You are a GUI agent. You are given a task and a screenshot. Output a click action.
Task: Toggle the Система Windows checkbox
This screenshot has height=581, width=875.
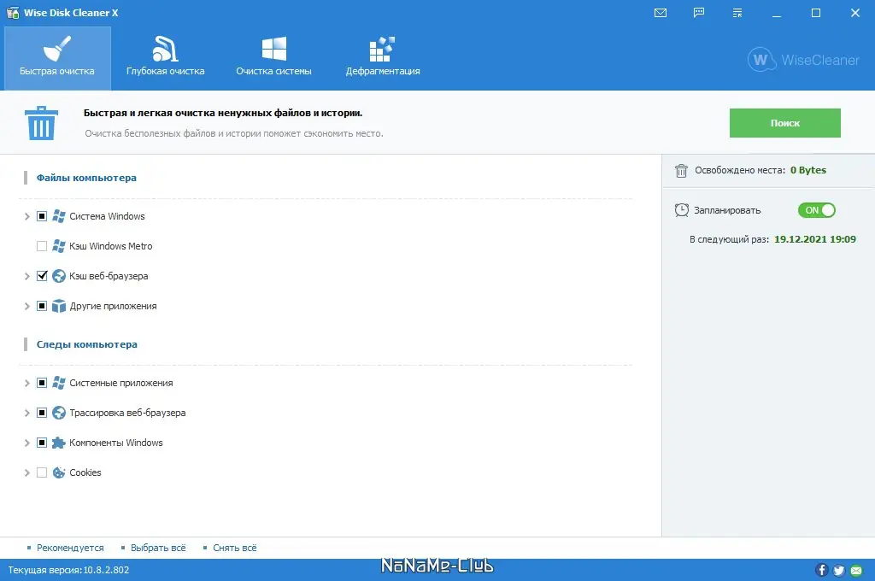coord(42,216)
